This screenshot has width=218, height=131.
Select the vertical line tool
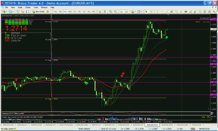point(157,12)
